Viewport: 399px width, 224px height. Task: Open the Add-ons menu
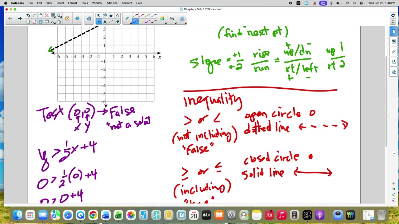(x=112, y=3)
